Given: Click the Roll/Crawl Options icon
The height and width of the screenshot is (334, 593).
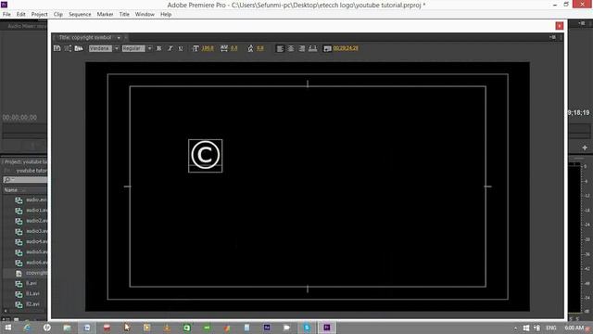Looking at the screenshot, I should point(68,48).
